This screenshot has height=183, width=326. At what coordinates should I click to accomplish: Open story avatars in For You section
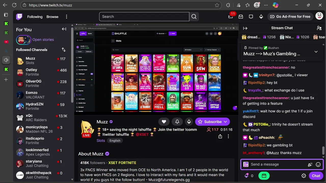coord(24,40)
